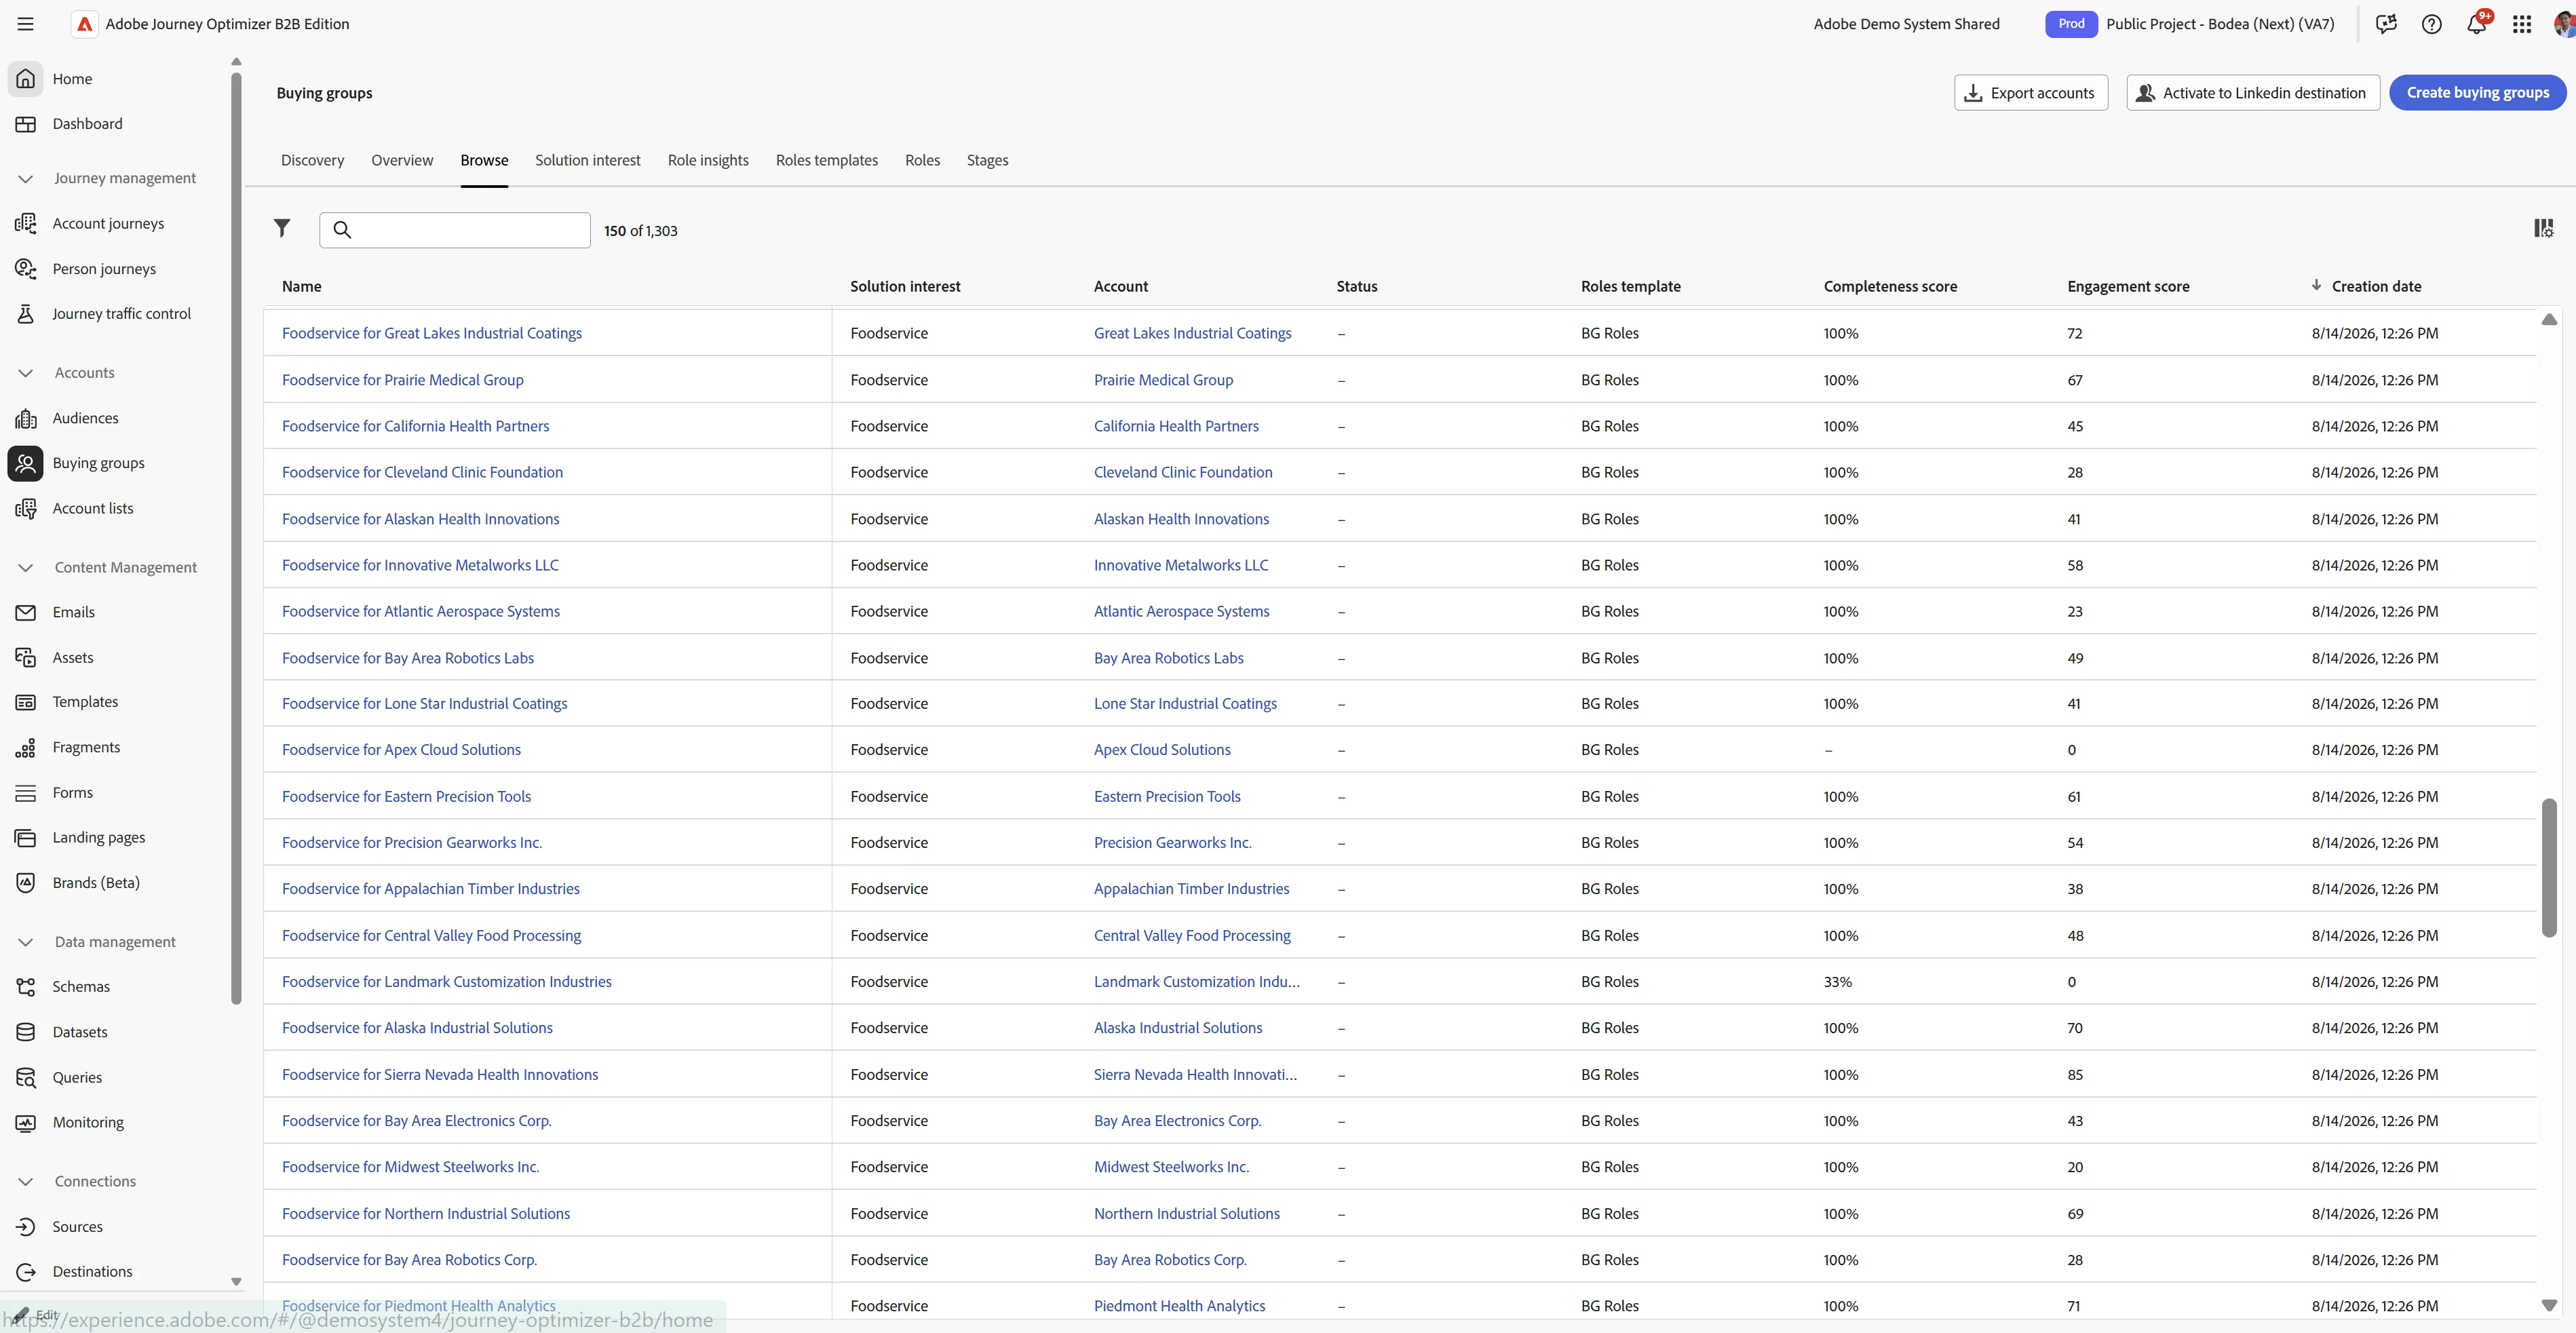The image size is (2576, 1333).
Task: Open Audiences in sidebar
Action: (x=85, y=418)
